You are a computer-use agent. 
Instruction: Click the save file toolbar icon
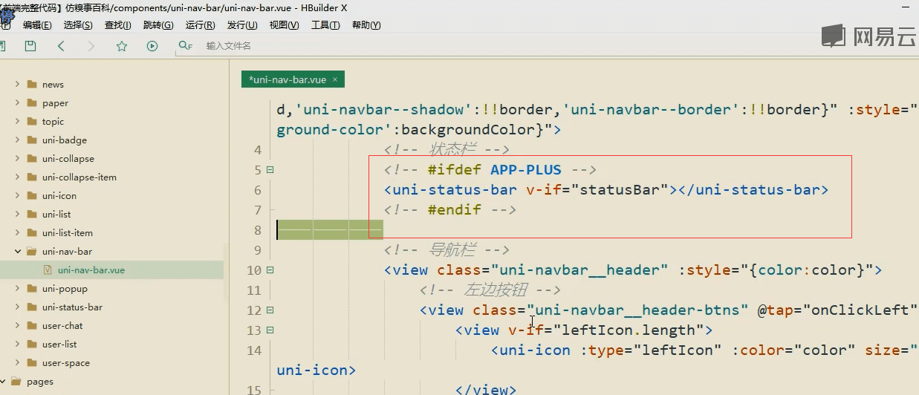(30, 46)
